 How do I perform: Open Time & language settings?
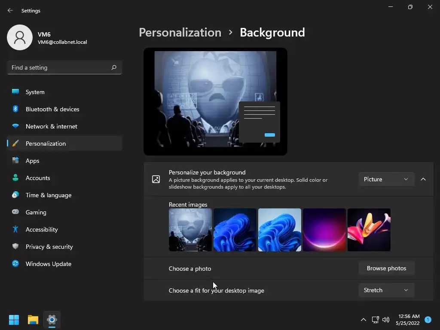coord(64,195)
